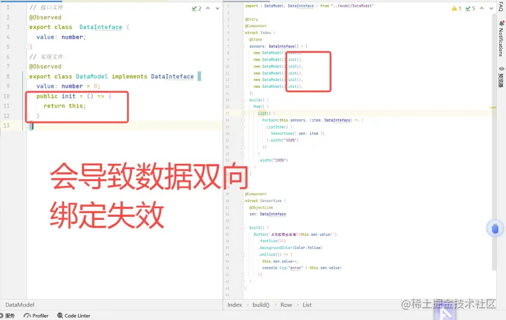Collapse the sensors array fold on line 7
Viewport: 506px width, 320px height.
(243, 46)
